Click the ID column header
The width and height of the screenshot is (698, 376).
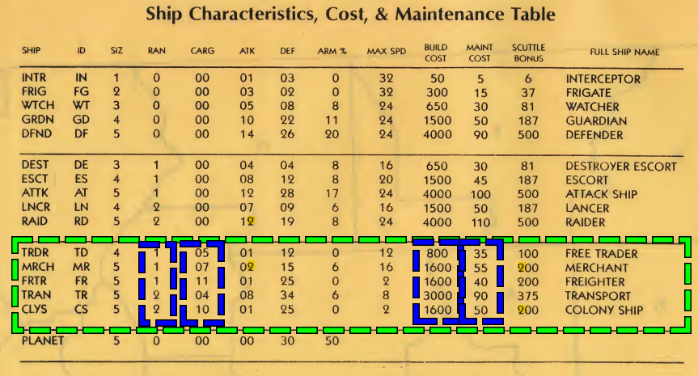81,50
